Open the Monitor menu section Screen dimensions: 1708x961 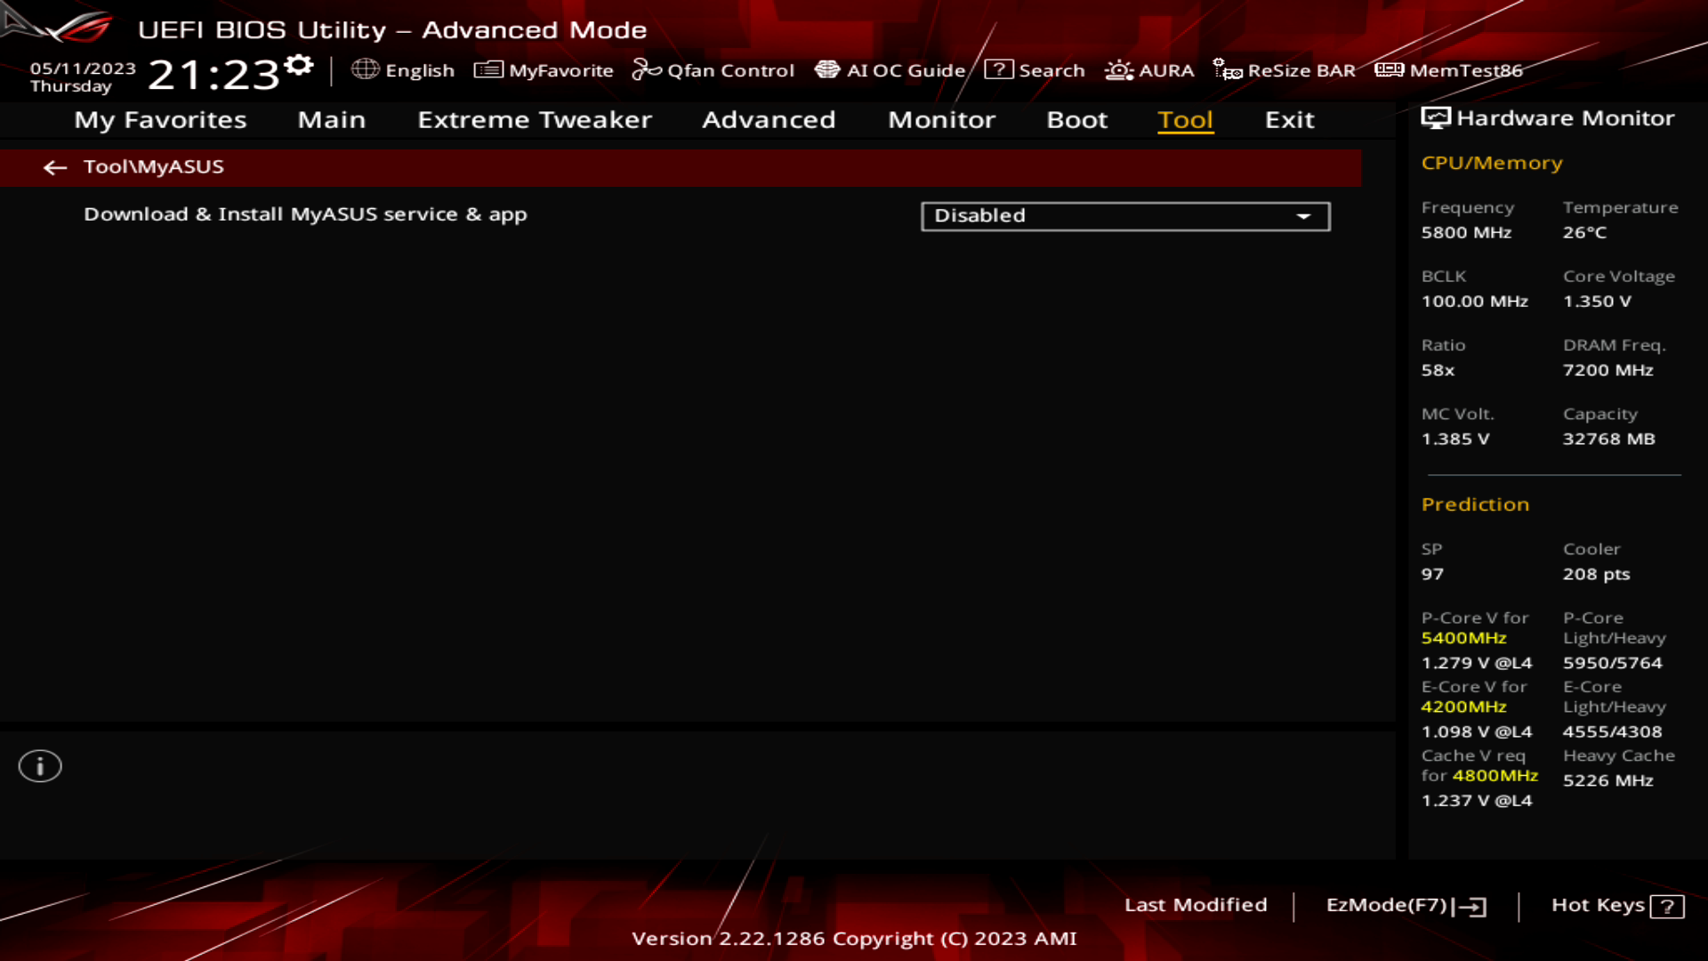point(941,118)
